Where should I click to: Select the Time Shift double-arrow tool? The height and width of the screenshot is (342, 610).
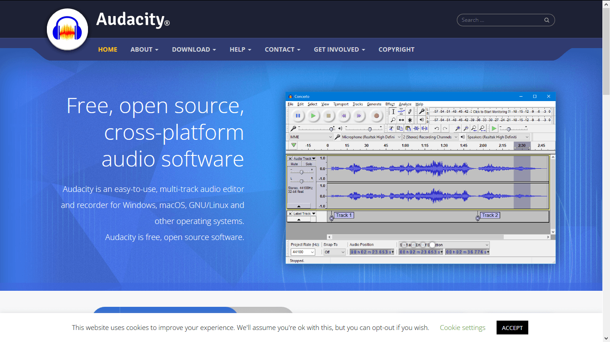tap(401, 120)
